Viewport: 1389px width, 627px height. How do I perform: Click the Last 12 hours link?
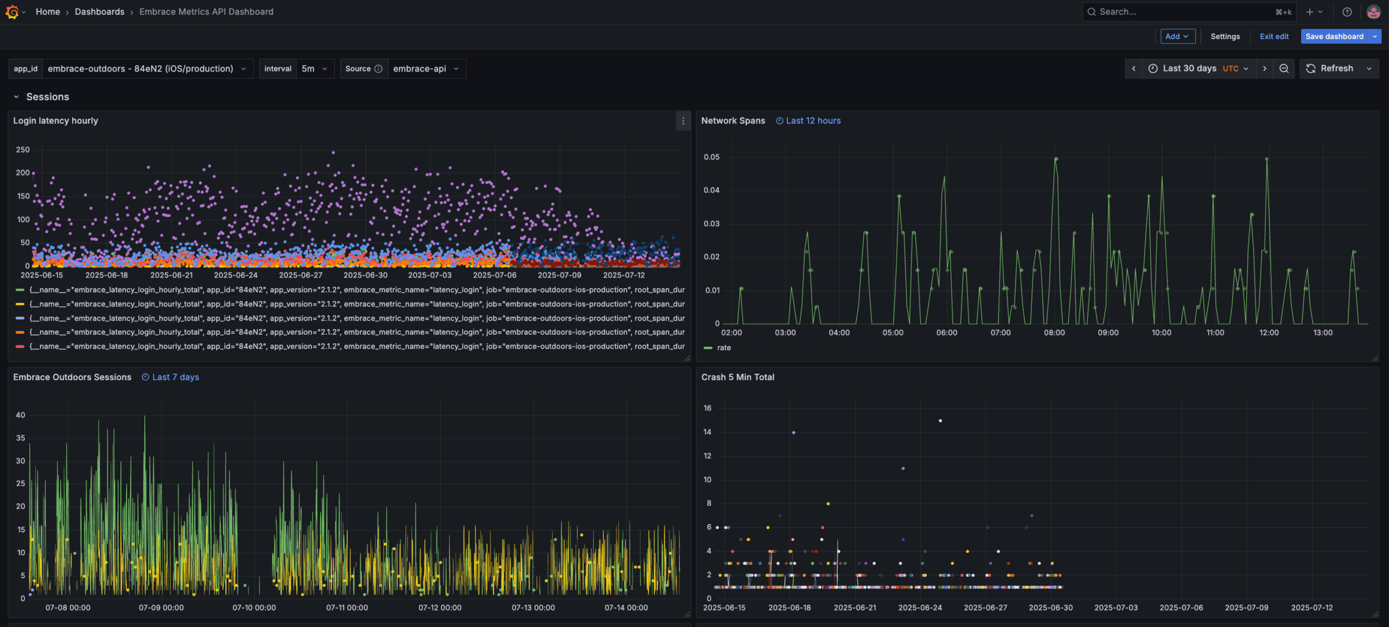click(813, 121)
